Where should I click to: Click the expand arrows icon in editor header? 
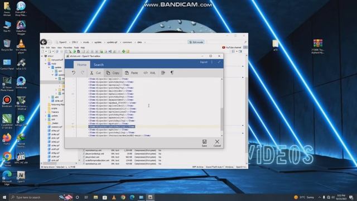[x=219, y=62]
